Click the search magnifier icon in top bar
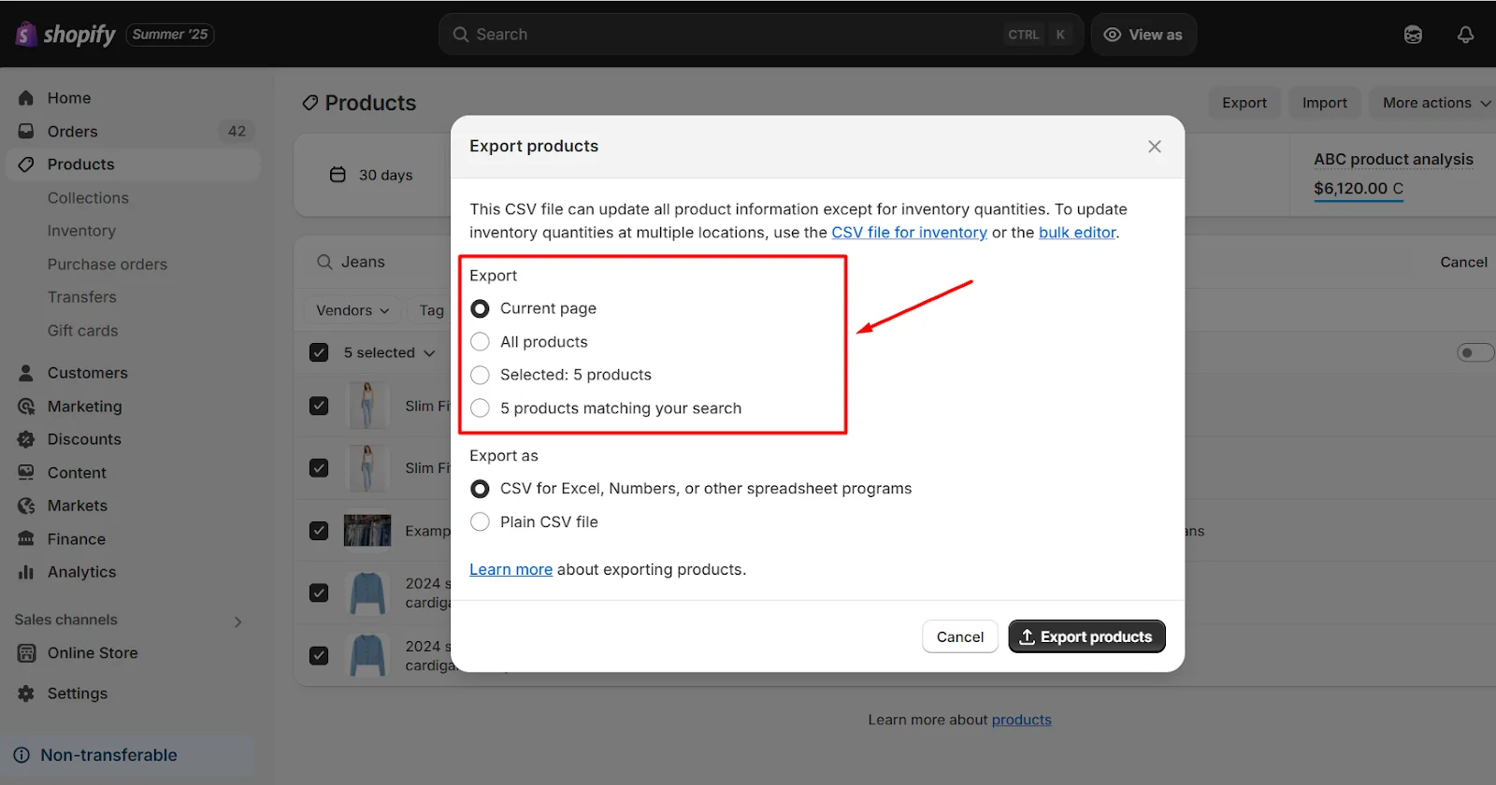1496x785 pixels. click(461, 35)
